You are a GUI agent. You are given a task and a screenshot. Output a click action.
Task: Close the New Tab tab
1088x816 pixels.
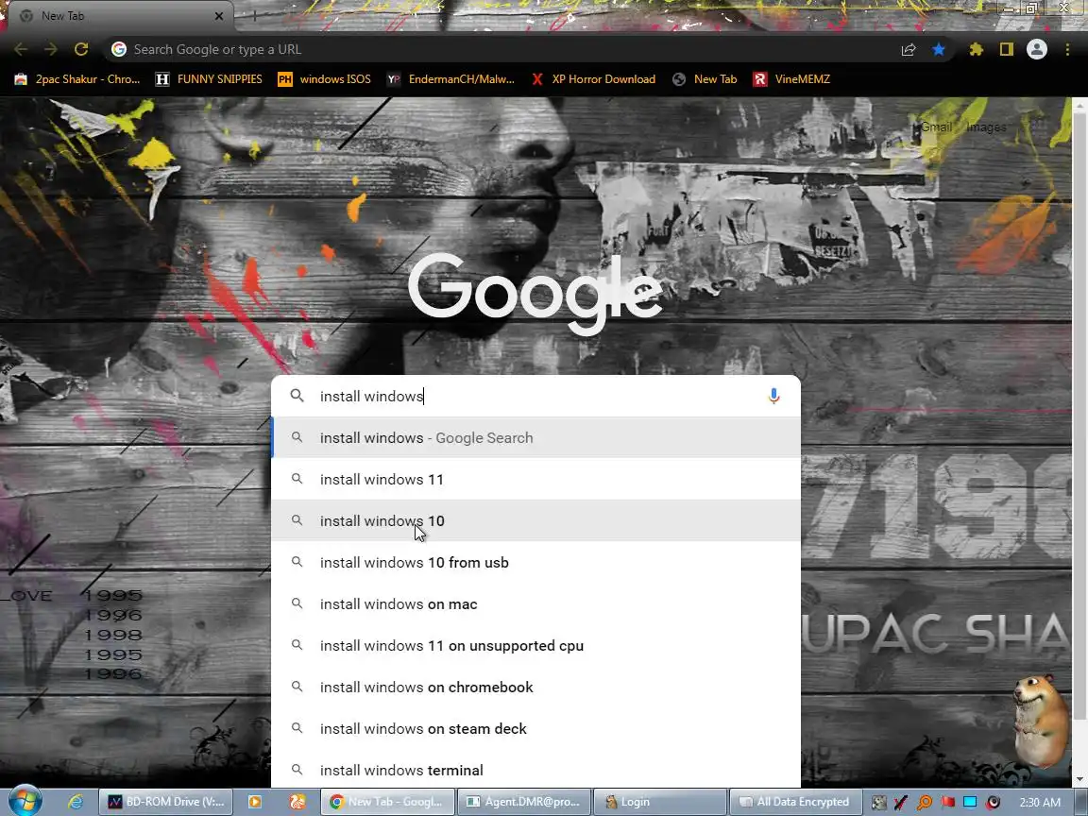218,15
